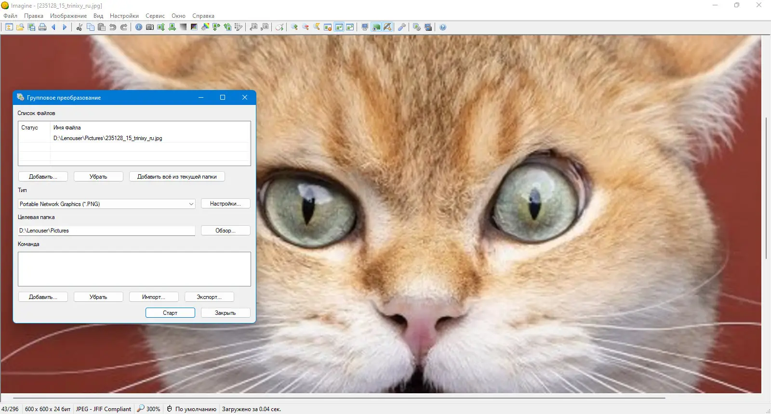This screenshot has height=414, width=771.
Task: Click the 600 x 600 x 24 бит status entry
Action: (x=48, y=409)
